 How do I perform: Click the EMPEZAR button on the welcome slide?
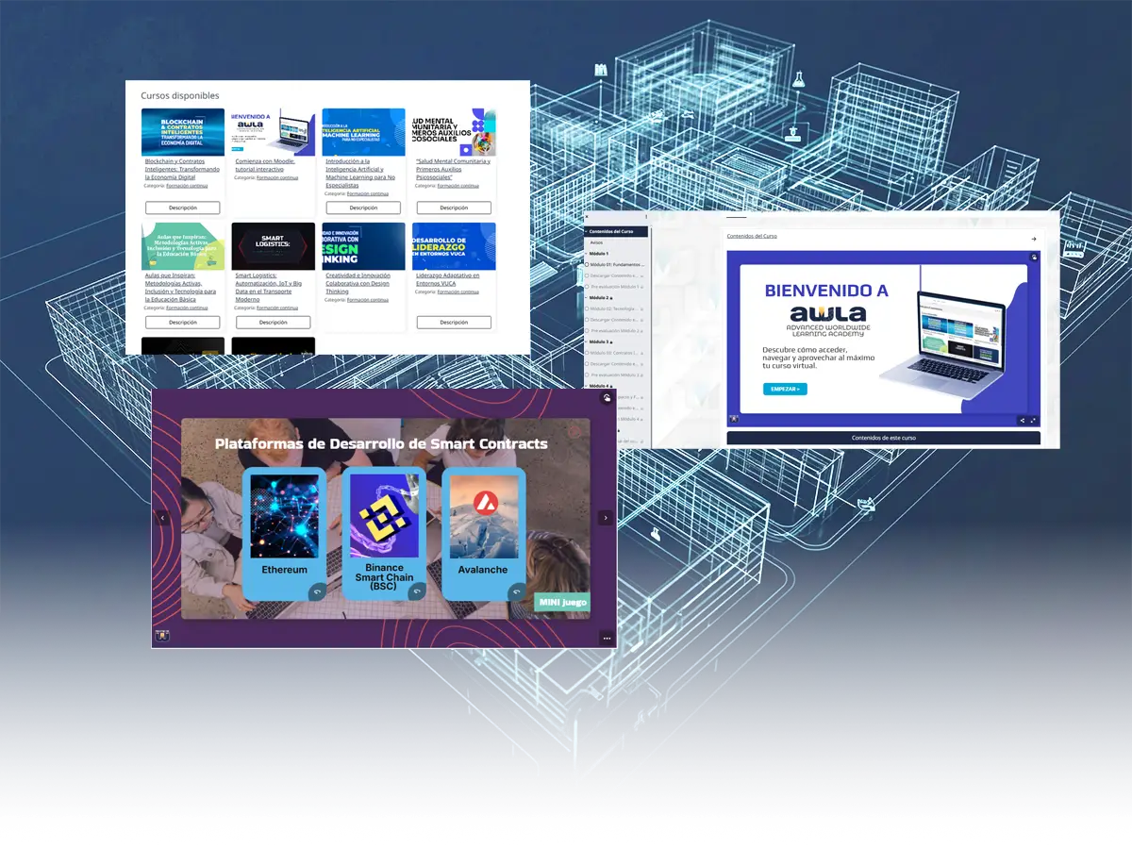coord(785,389)
